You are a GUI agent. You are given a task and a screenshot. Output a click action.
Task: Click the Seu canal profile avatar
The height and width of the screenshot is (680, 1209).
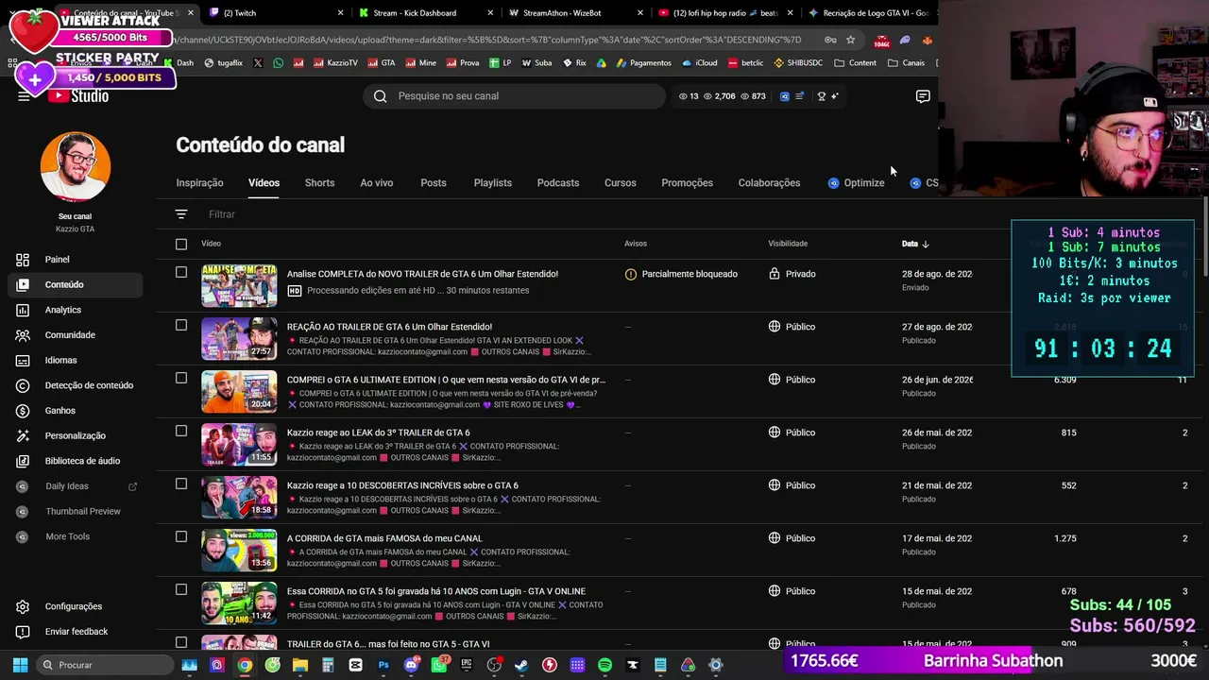(76, 167)
